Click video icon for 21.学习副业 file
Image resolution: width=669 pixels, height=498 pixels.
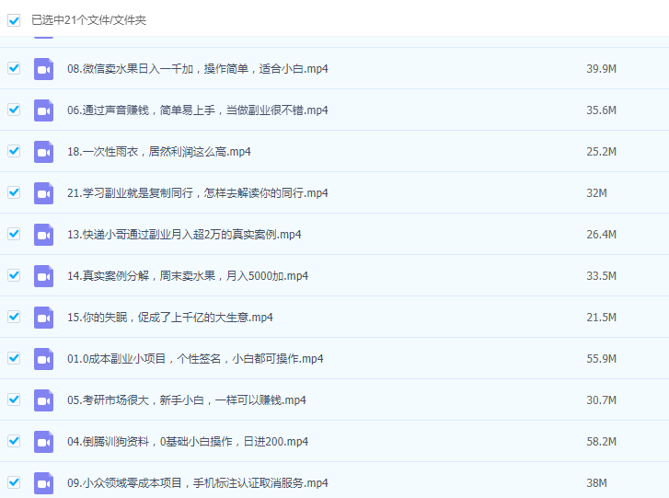pyautogui.click(x=43, y=193)
